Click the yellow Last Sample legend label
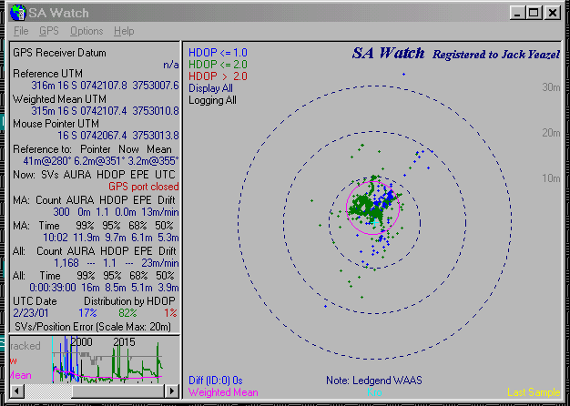570x406 pixels. 534,392
